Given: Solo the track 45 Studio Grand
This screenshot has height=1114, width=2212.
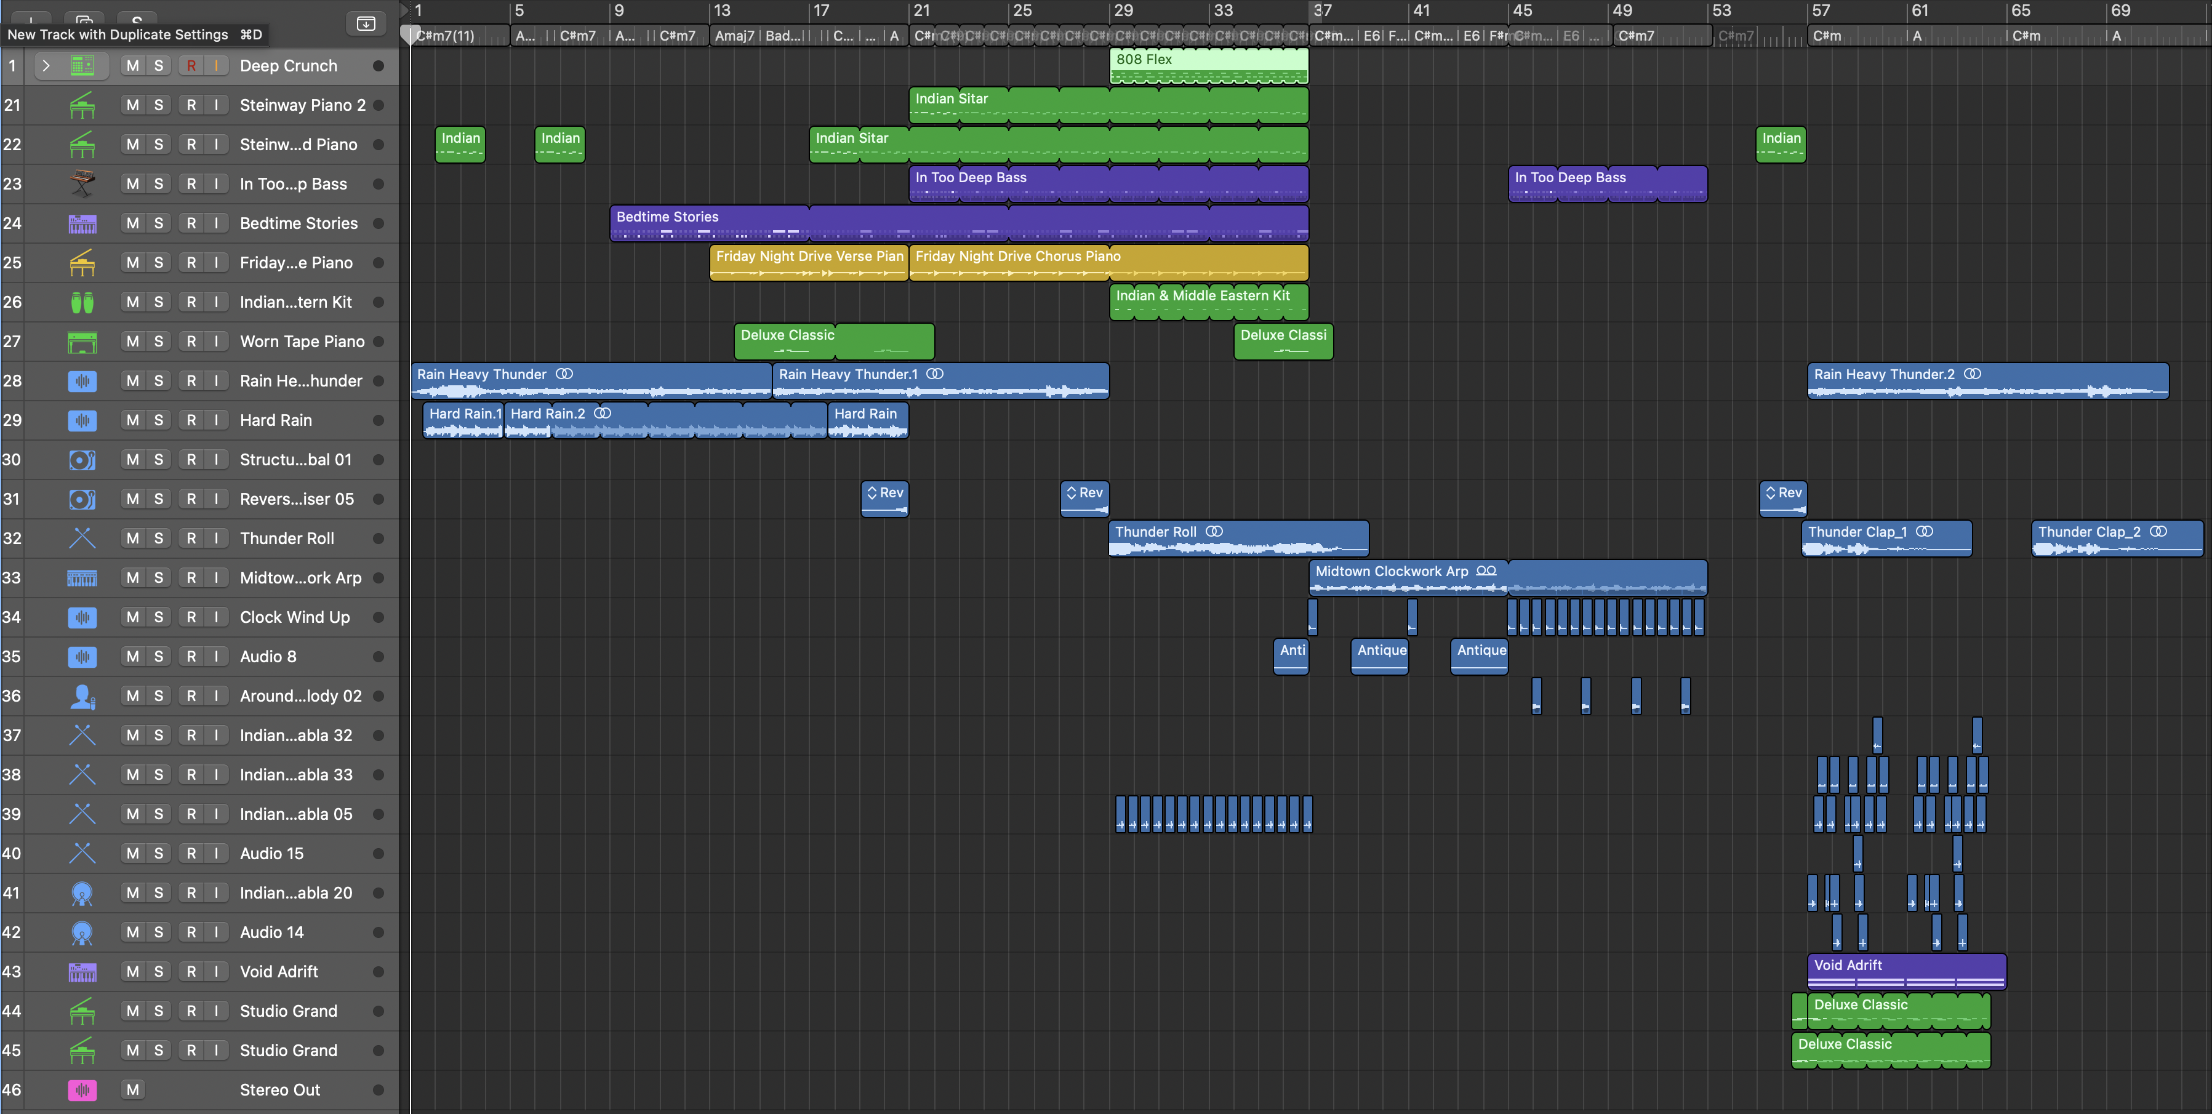Looking at the screenshot, I should coord(158,1051).
